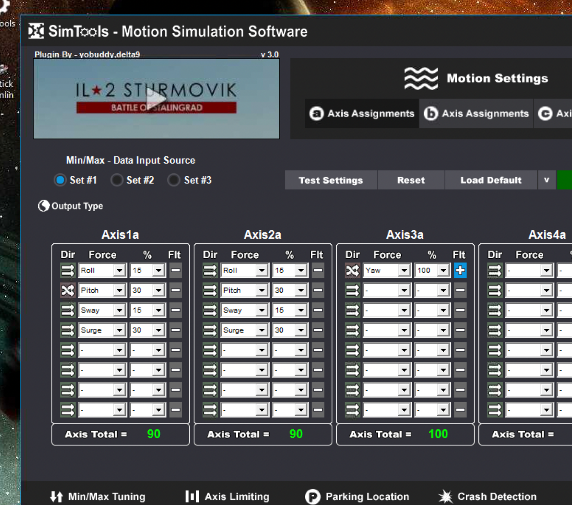572x505 pixels.
Task: Toggle direction icon for Axis2a Pitch row
Action: (x=210, y=290)
